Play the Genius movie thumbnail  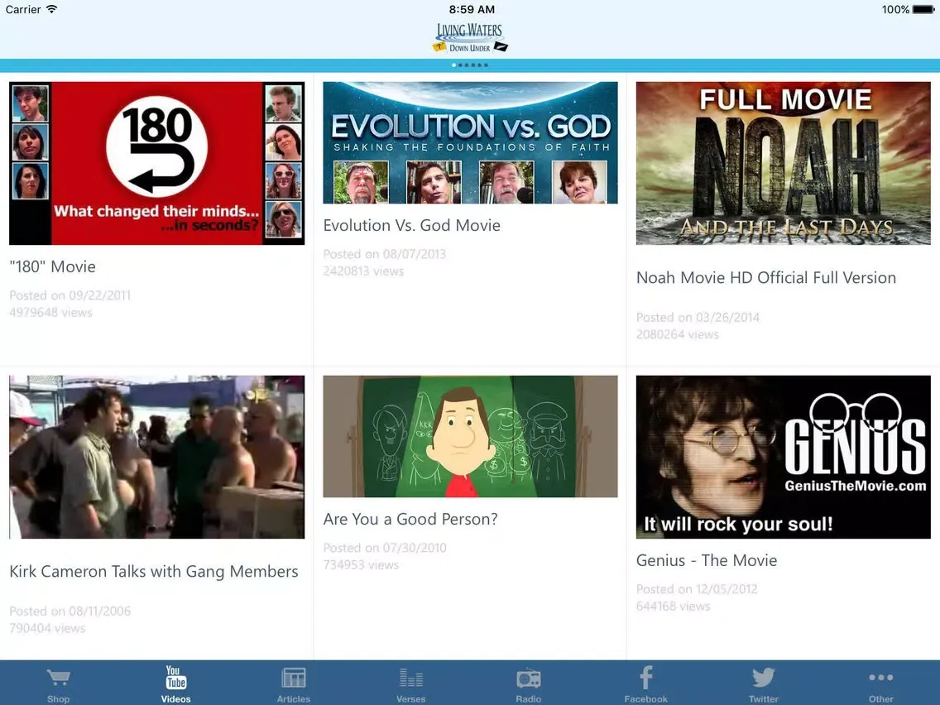[784, 457]
